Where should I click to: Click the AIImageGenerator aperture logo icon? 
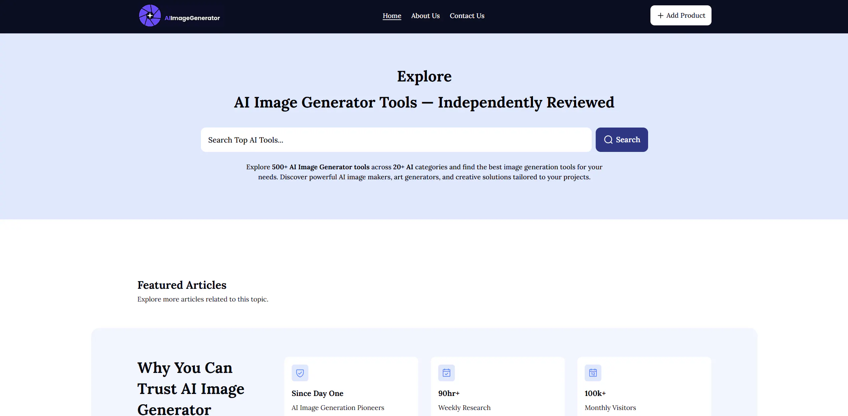click(x=150, y=16)
